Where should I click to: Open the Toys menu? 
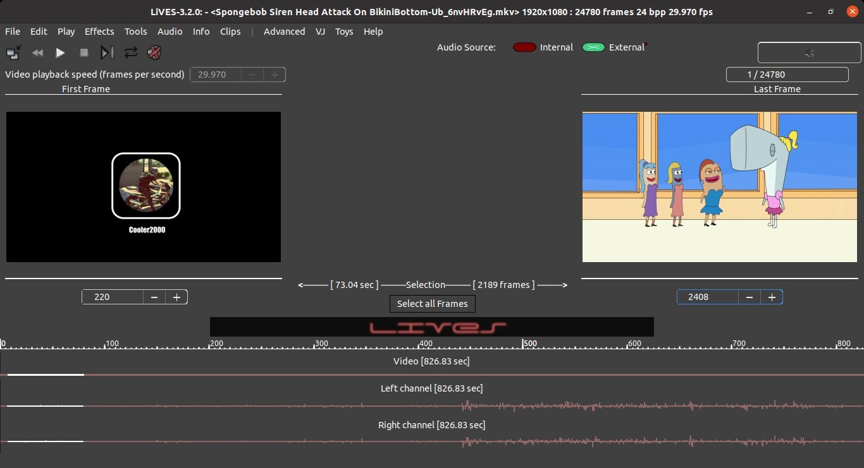(344, 32)
